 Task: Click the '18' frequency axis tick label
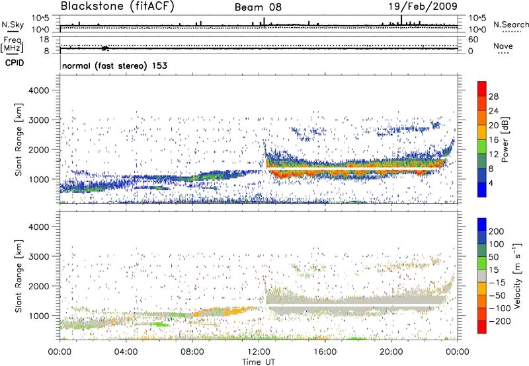[44, 40]
